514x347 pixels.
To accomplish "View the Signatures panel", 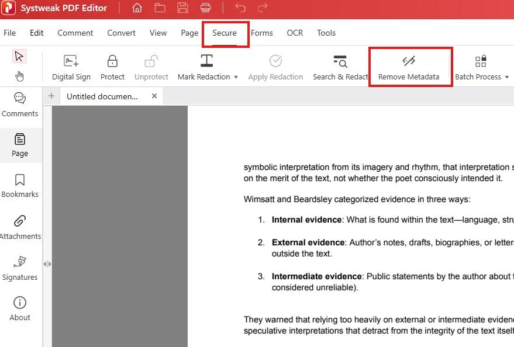I will 20,269.
